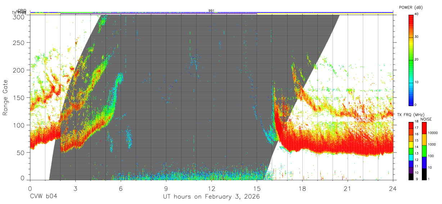Click the '10000' label on NOISE legend
Screen dimensions: 442x204
point(433,133)
